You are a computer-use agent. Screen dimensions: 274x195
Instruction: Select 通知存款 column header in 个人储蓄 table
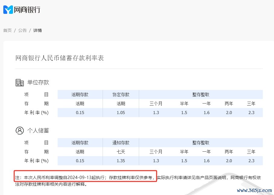(x=121, y=143)
